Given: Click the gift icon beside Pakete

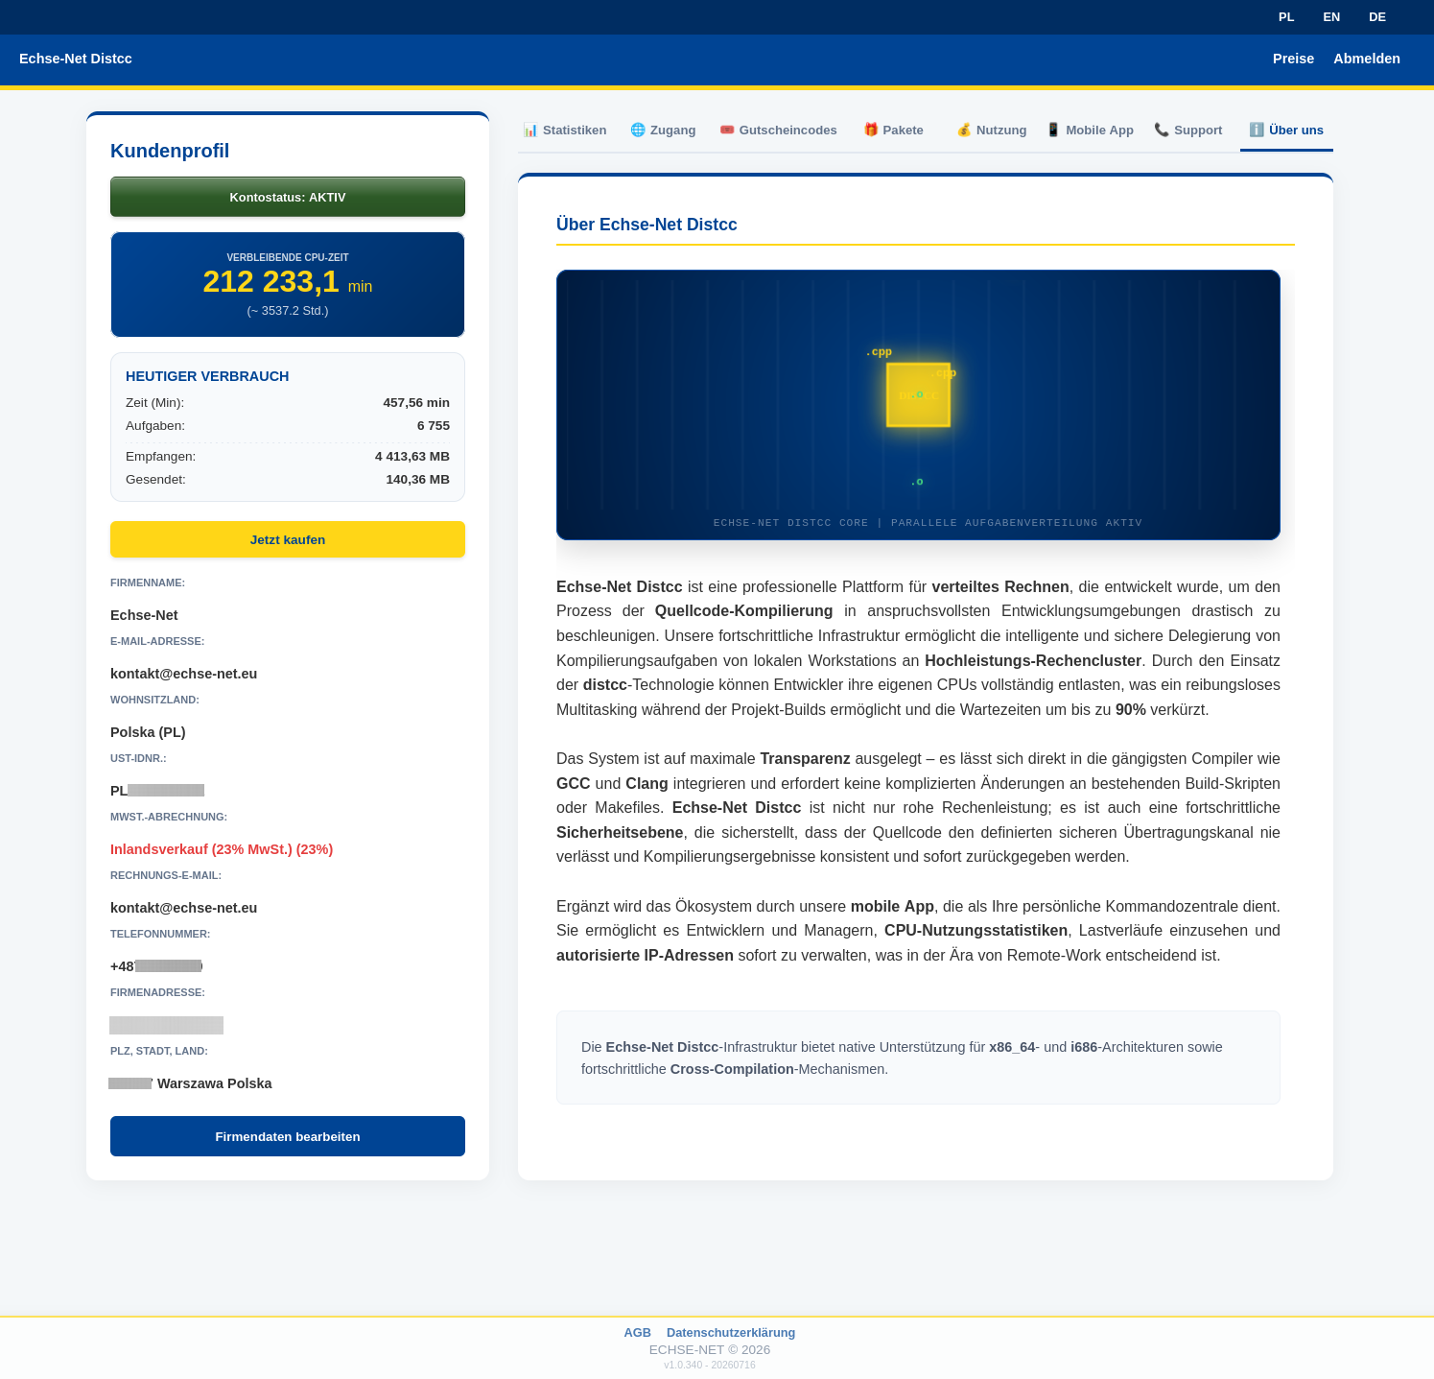Looking at the screenshot, I should tap(871, 131).
